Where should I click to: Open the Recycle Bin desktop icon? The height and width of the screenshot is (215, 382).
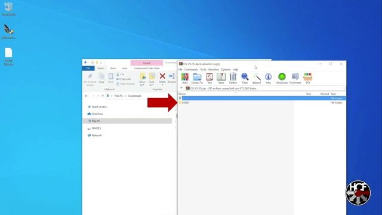coord(9,9)
